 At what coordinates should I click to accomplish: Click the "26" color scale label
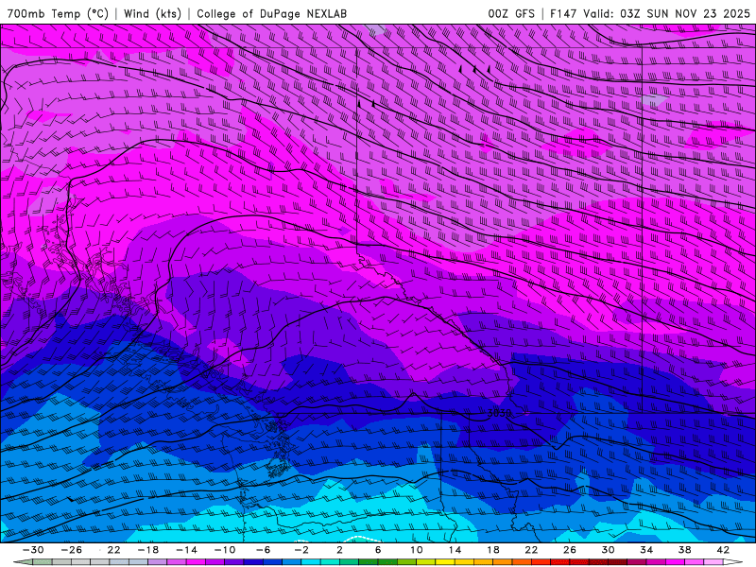570,550
